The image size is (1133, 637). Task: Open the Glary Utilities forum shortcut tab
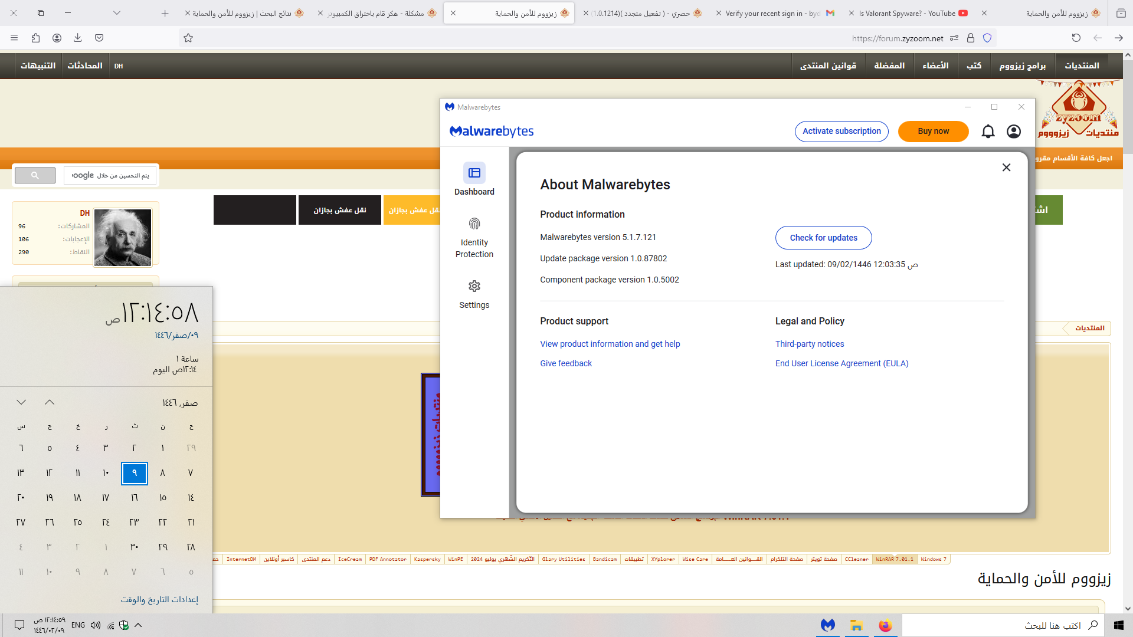(x=564, y=559)
